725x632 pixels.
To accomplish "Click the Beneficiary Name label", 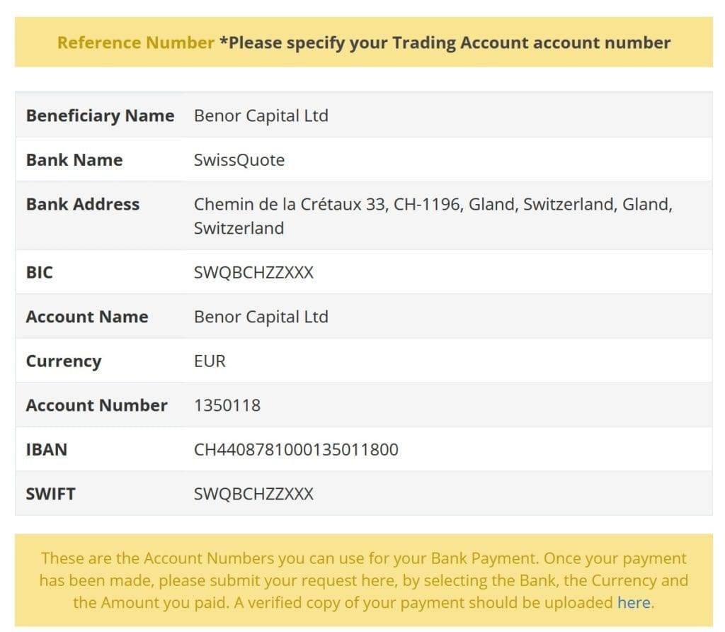I will click(x=100, y=115).
